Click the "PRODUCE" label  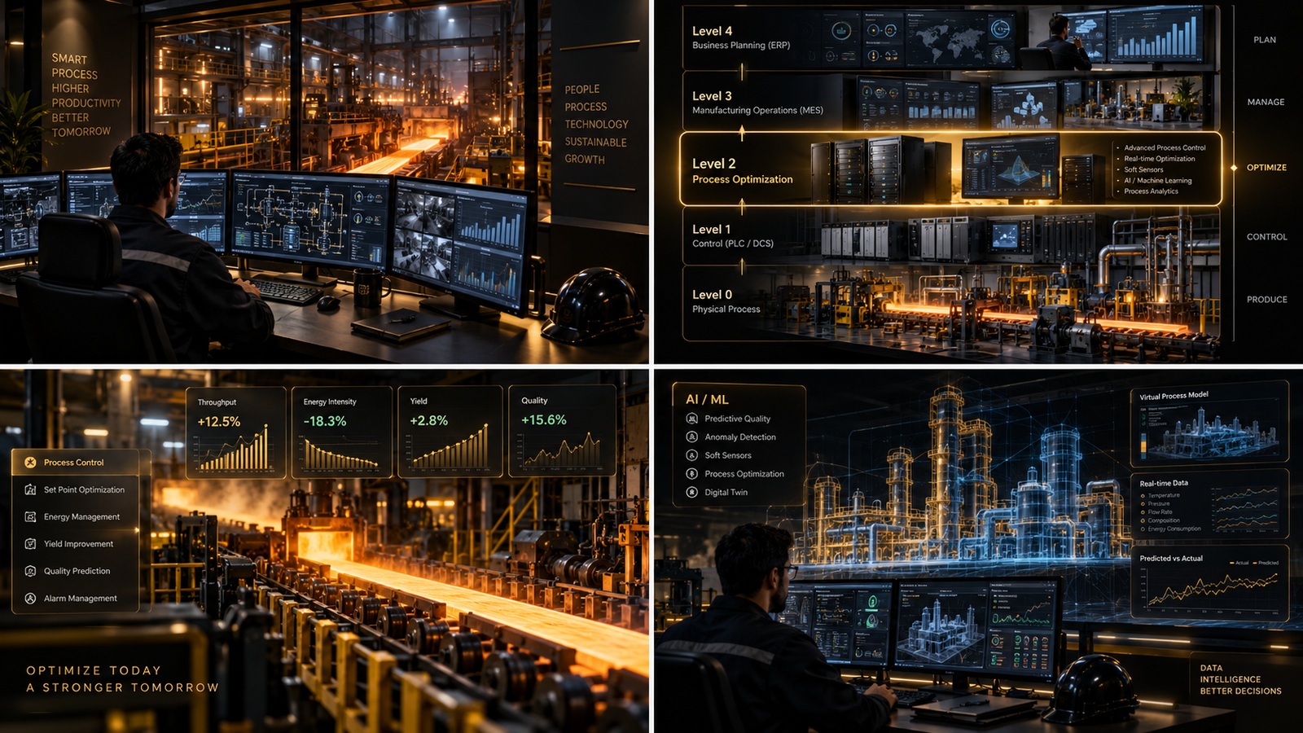(x=1266, y=300)
